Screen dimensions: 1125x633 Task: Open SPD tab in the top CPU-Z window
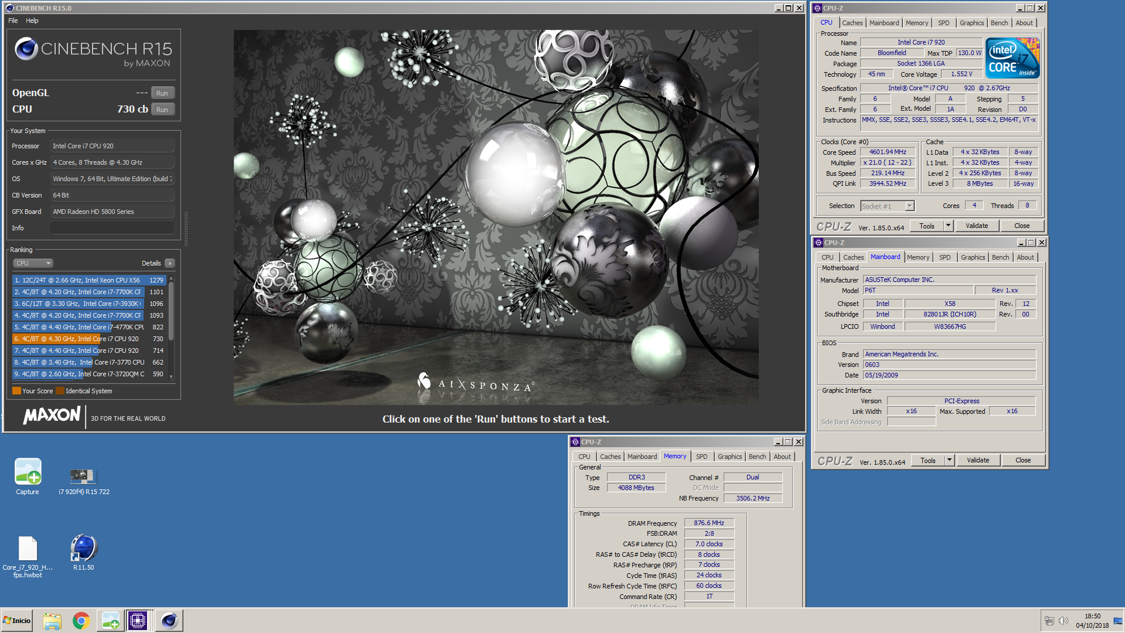click(944, 23)
